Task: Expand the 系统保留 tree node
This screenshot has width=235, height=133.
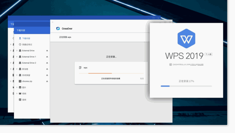Action: coord(17,75)
